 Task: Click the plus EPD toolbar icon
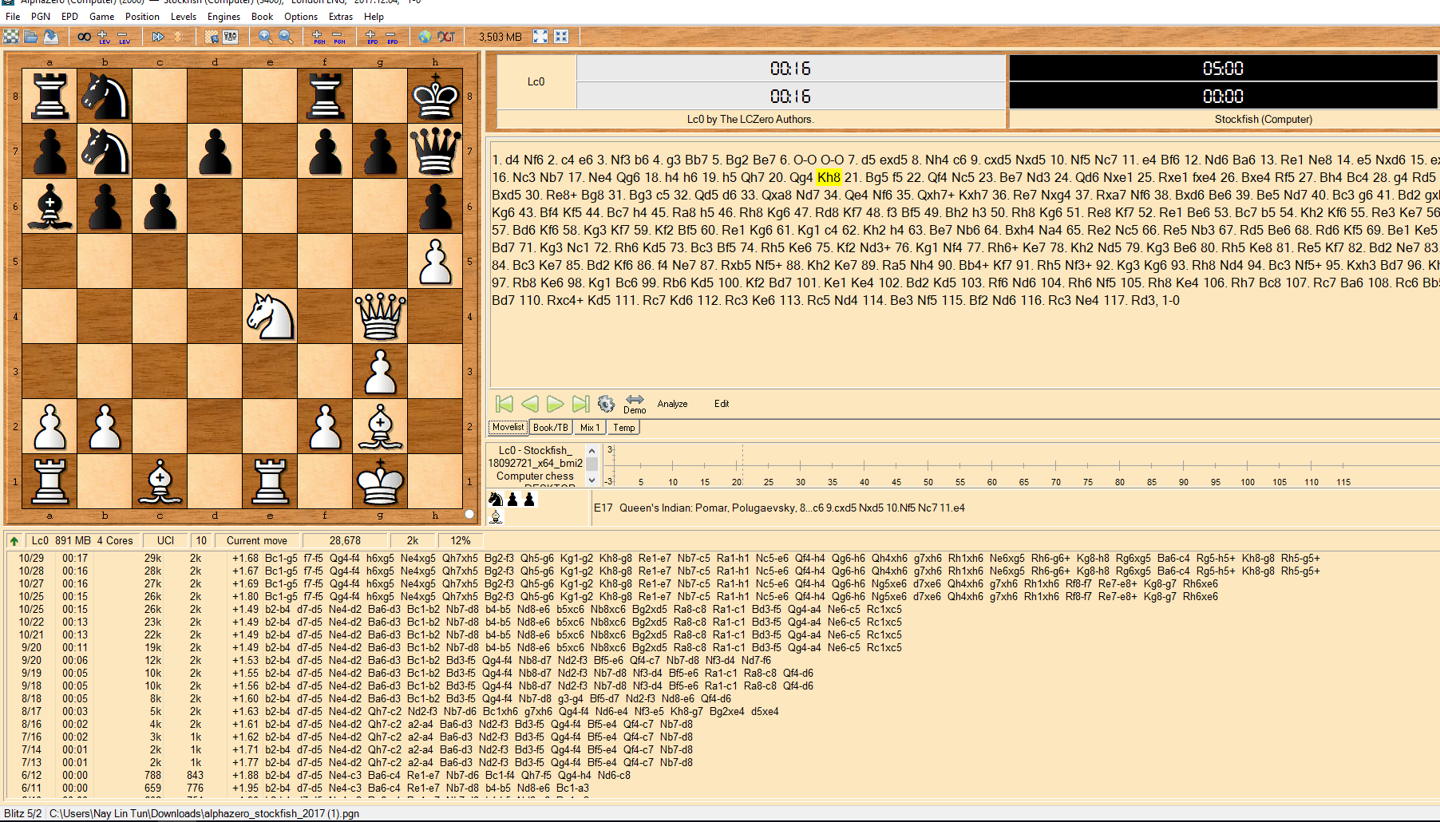coord(372,37)
